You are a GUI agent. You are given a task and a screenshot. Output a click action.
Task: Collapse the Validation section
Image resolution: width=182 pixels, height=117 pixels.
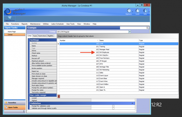pos(133,103)
